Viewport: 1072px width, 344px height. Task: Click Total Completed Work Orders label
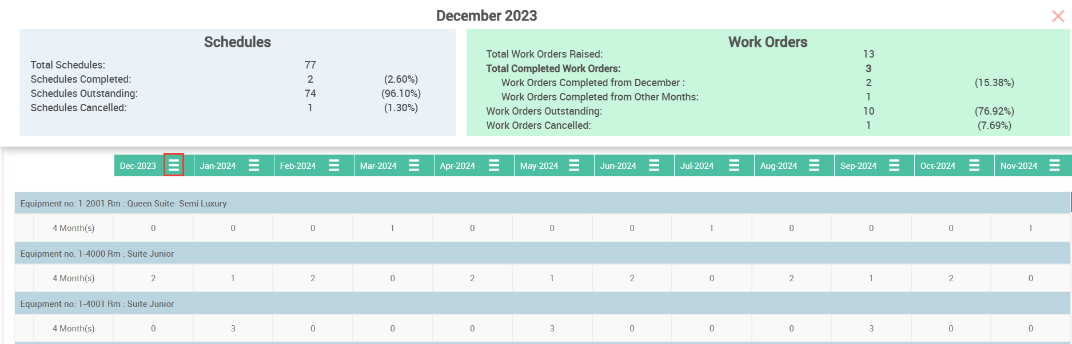click(x=553, y=68)
